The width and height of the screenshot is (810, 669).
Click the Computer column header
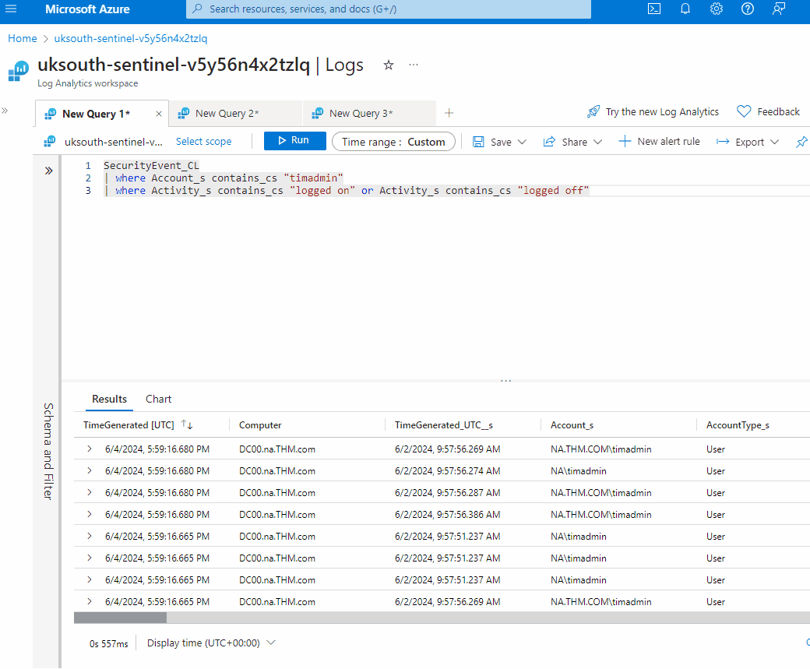tap(260, 425)
